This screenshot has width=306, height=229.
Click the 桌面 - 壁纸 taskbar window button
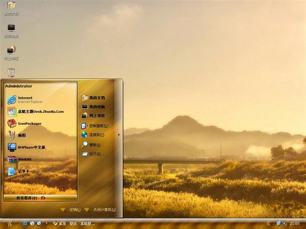click(x=74, y=223)
